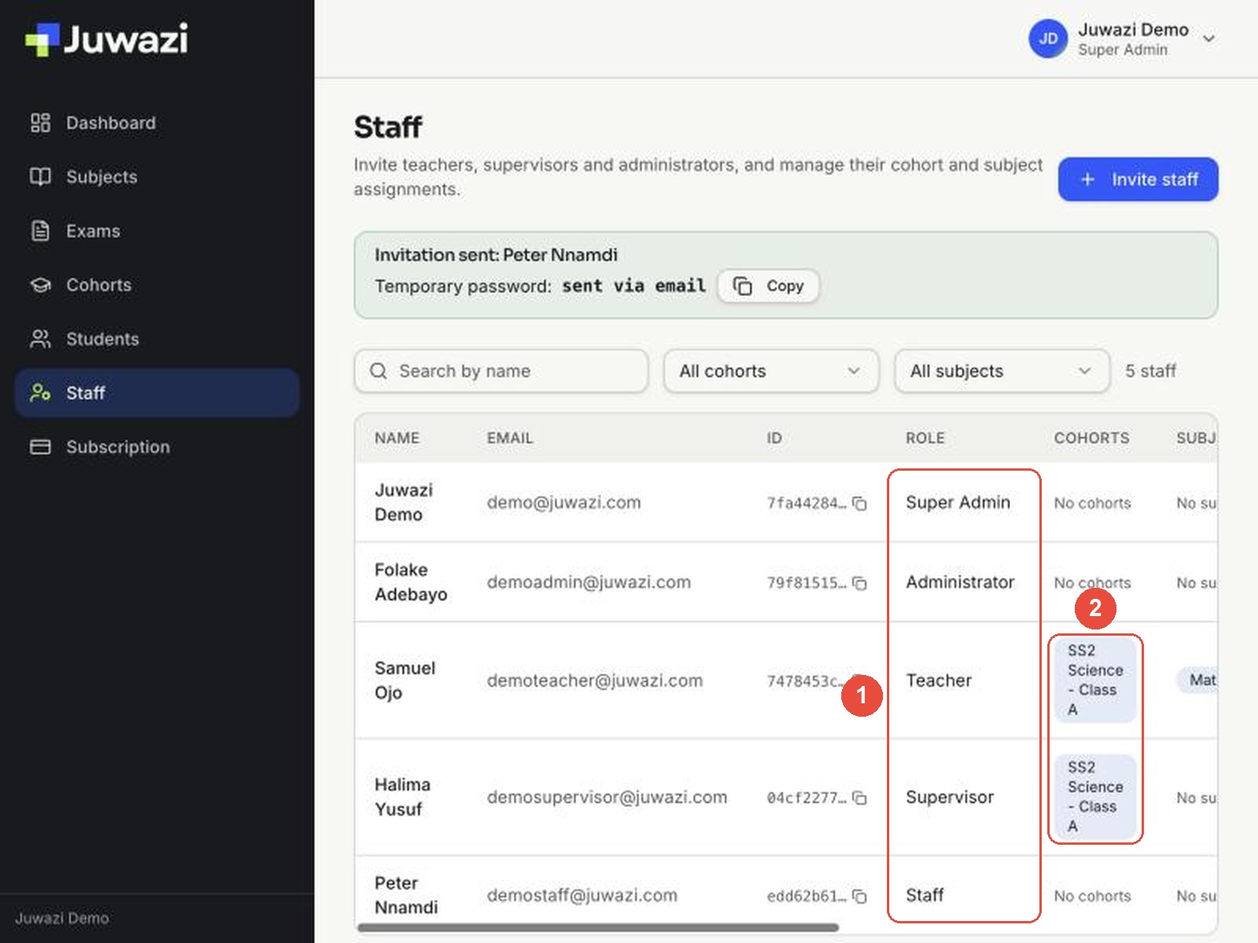The image size is (1258, 943).
Task: Click the email demoteacher@juwazi.com
Action: 594,681
